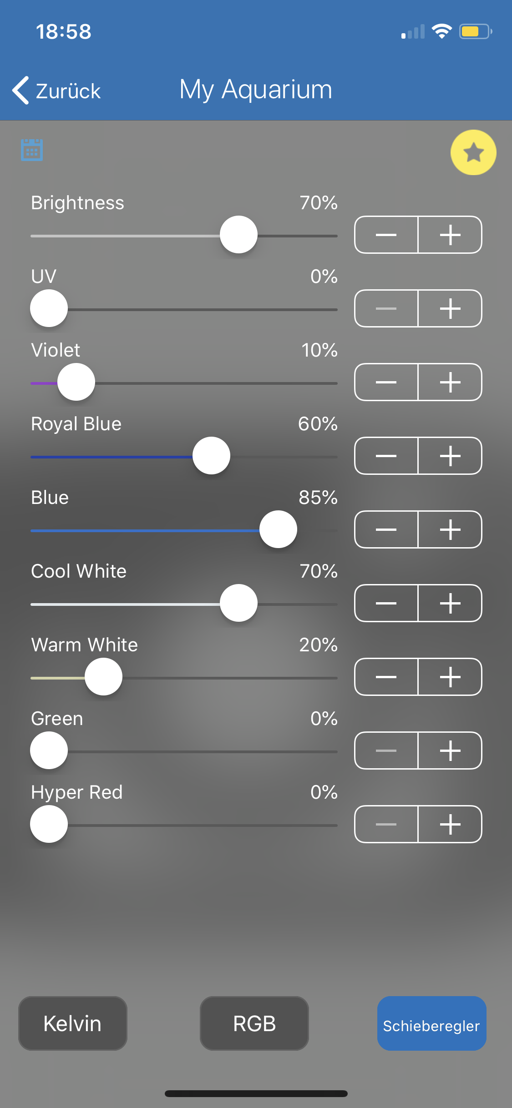Click the Warm White slider handle
Screen dimensions: 512x1108
[103, 677]
